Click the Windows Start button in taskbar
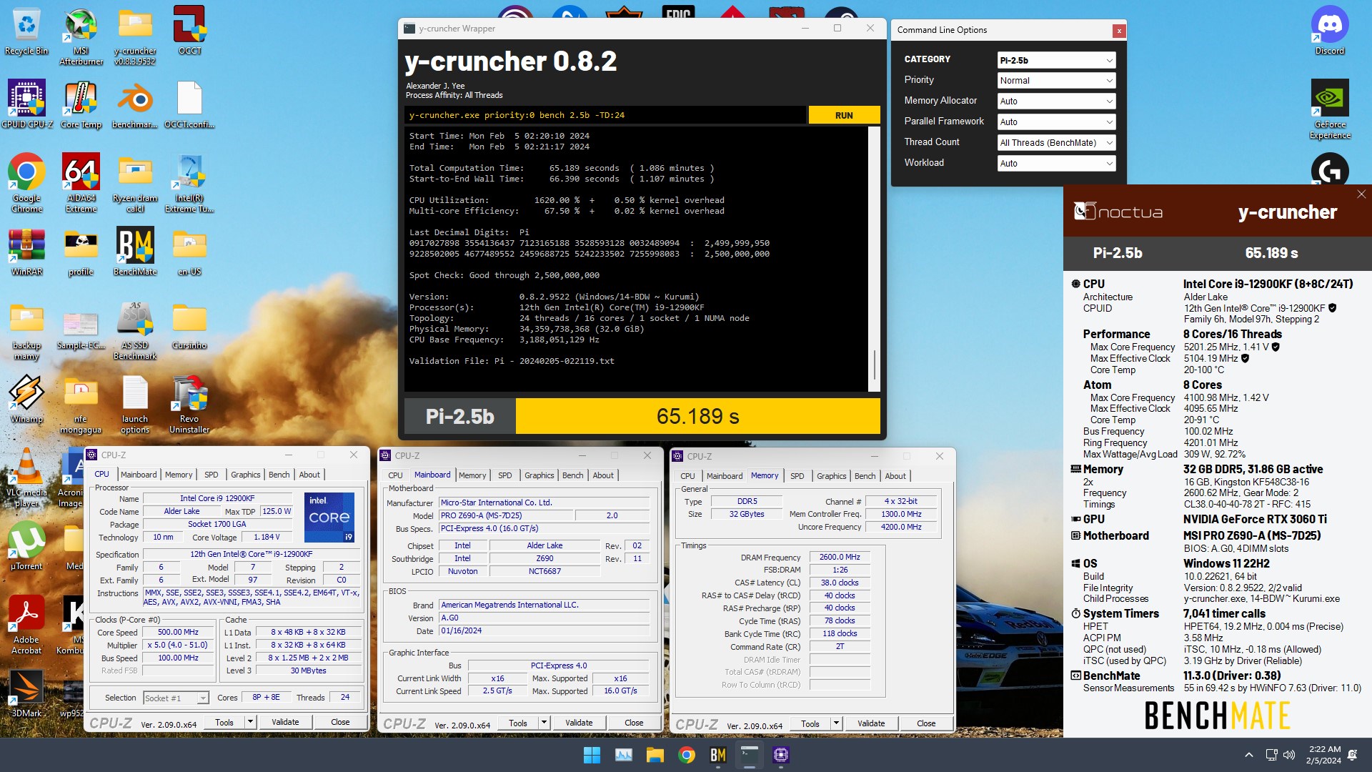Image resolution: width=1372 pixels, height=772 pixels. pos(592,755)
